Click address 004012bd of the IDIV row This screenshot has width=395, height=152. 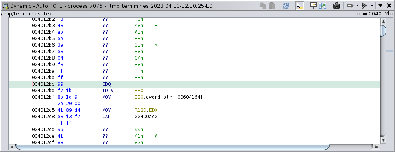point(44,91)
